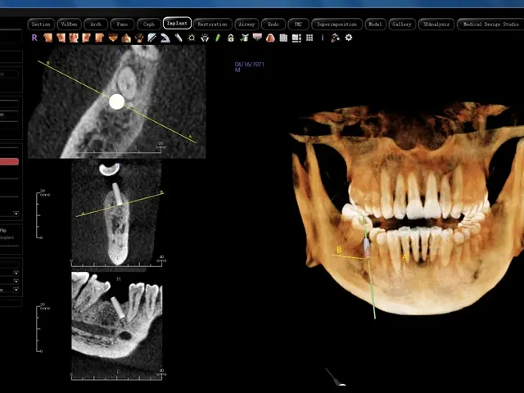Screen dimensions: 524x393
Task: Select the green marker pencil icon
Action: pyautogui.click(x=218, y=38)
